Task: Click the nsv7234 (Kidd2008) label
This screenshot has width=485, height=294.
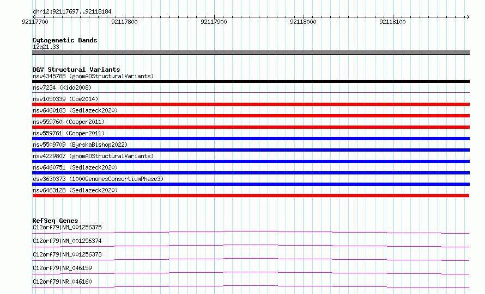Action: click(62, 87)
